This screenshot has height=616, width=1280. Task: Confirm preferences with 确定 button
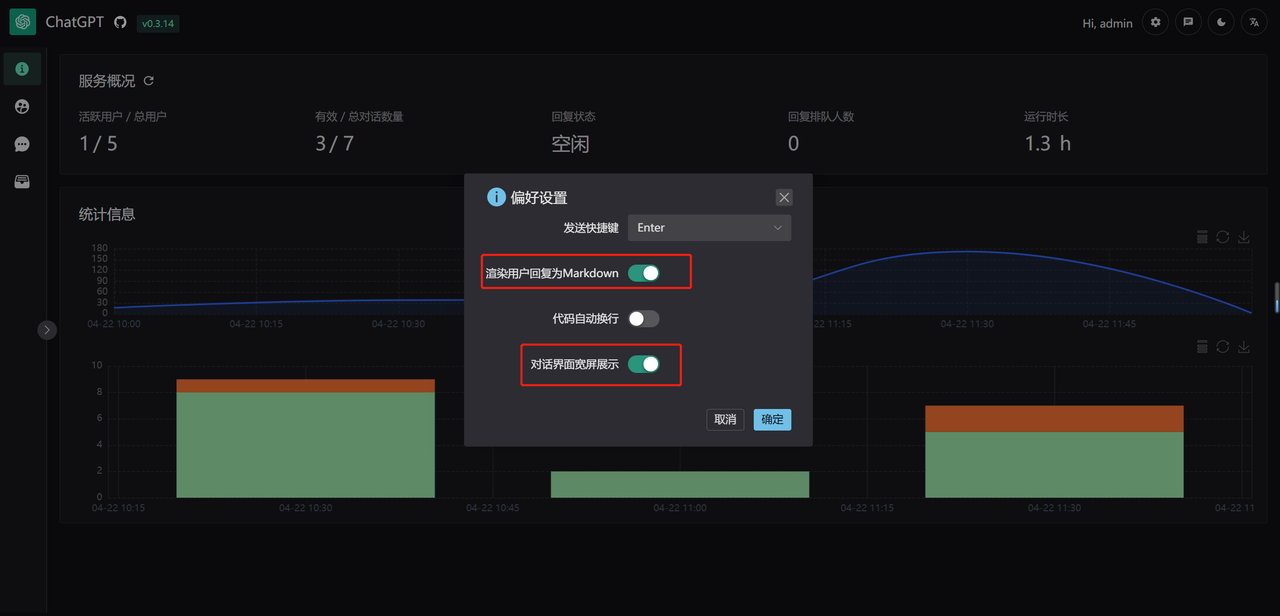click(x=772, y=420)
